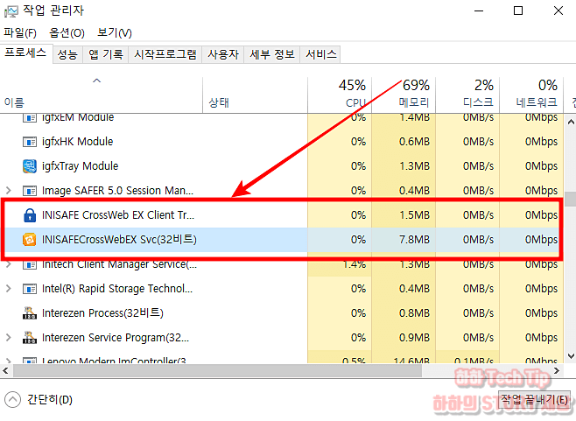Open the 보기(V) menu
576x421 pixels.
pos(115,33)
